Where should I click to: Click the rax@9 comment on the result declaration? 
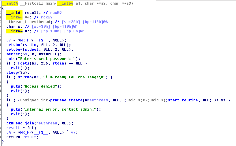56,13
